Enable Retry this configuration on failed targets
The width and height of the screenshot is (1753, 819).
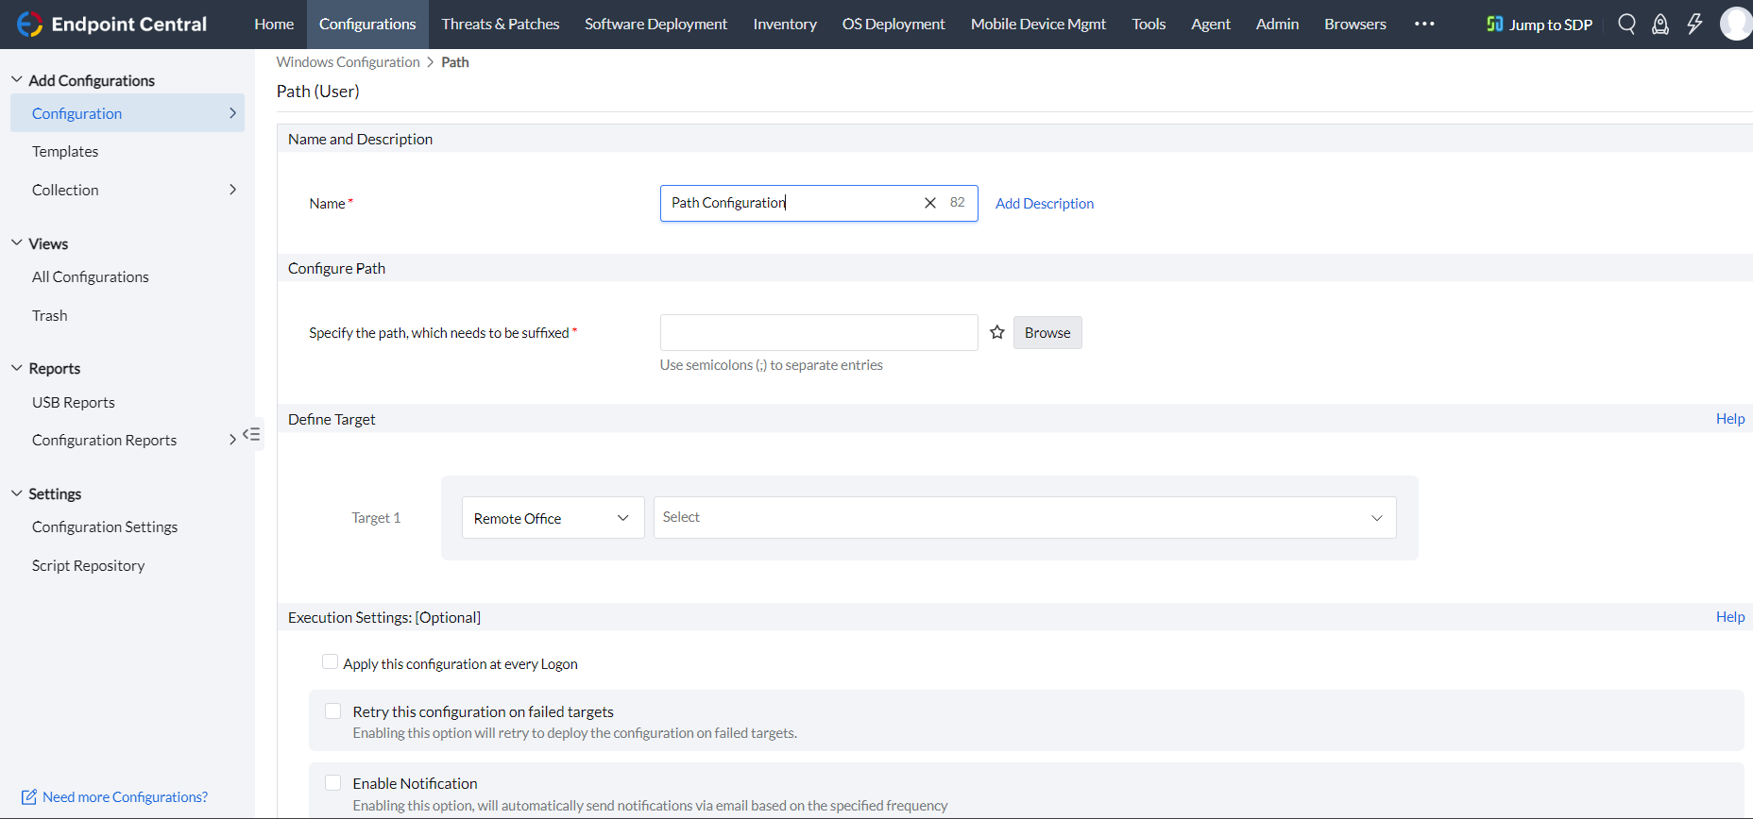pyautogui.click(x=332, y=710)
